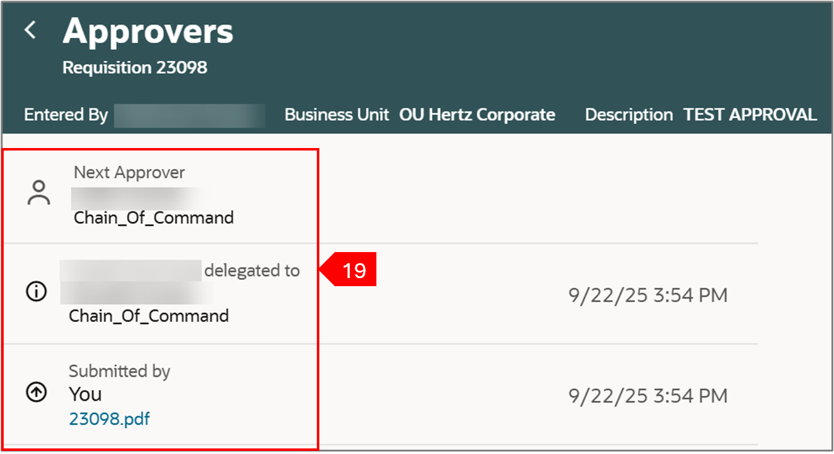Click the delegation row timestamp
Viewport: 834px width, 454px height.
pos(647,295)
